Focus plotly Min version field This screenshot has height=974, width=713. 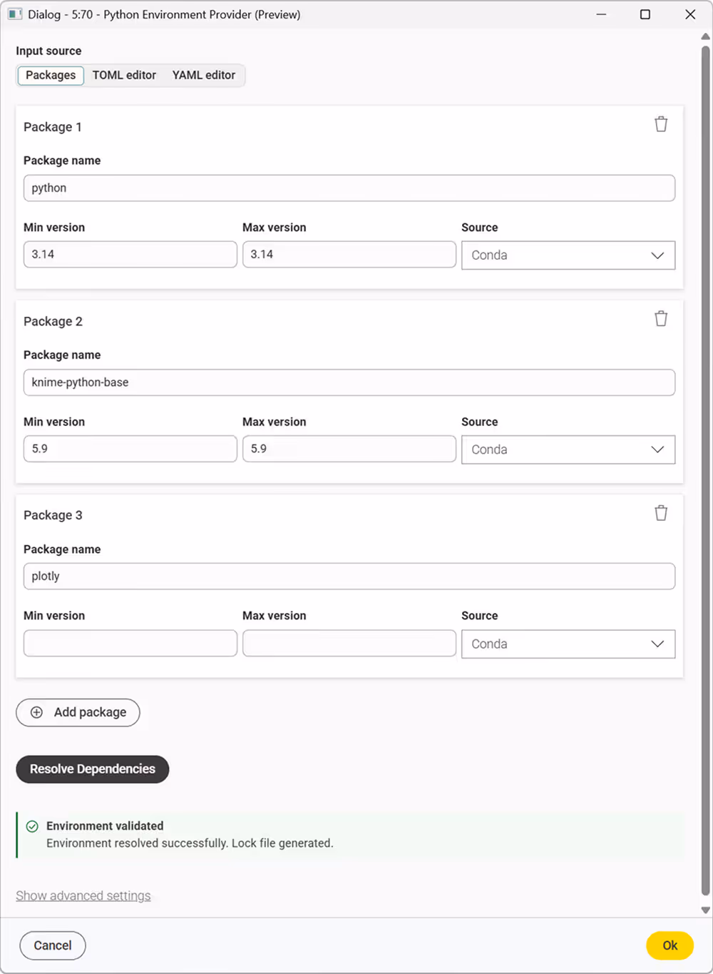130,643
